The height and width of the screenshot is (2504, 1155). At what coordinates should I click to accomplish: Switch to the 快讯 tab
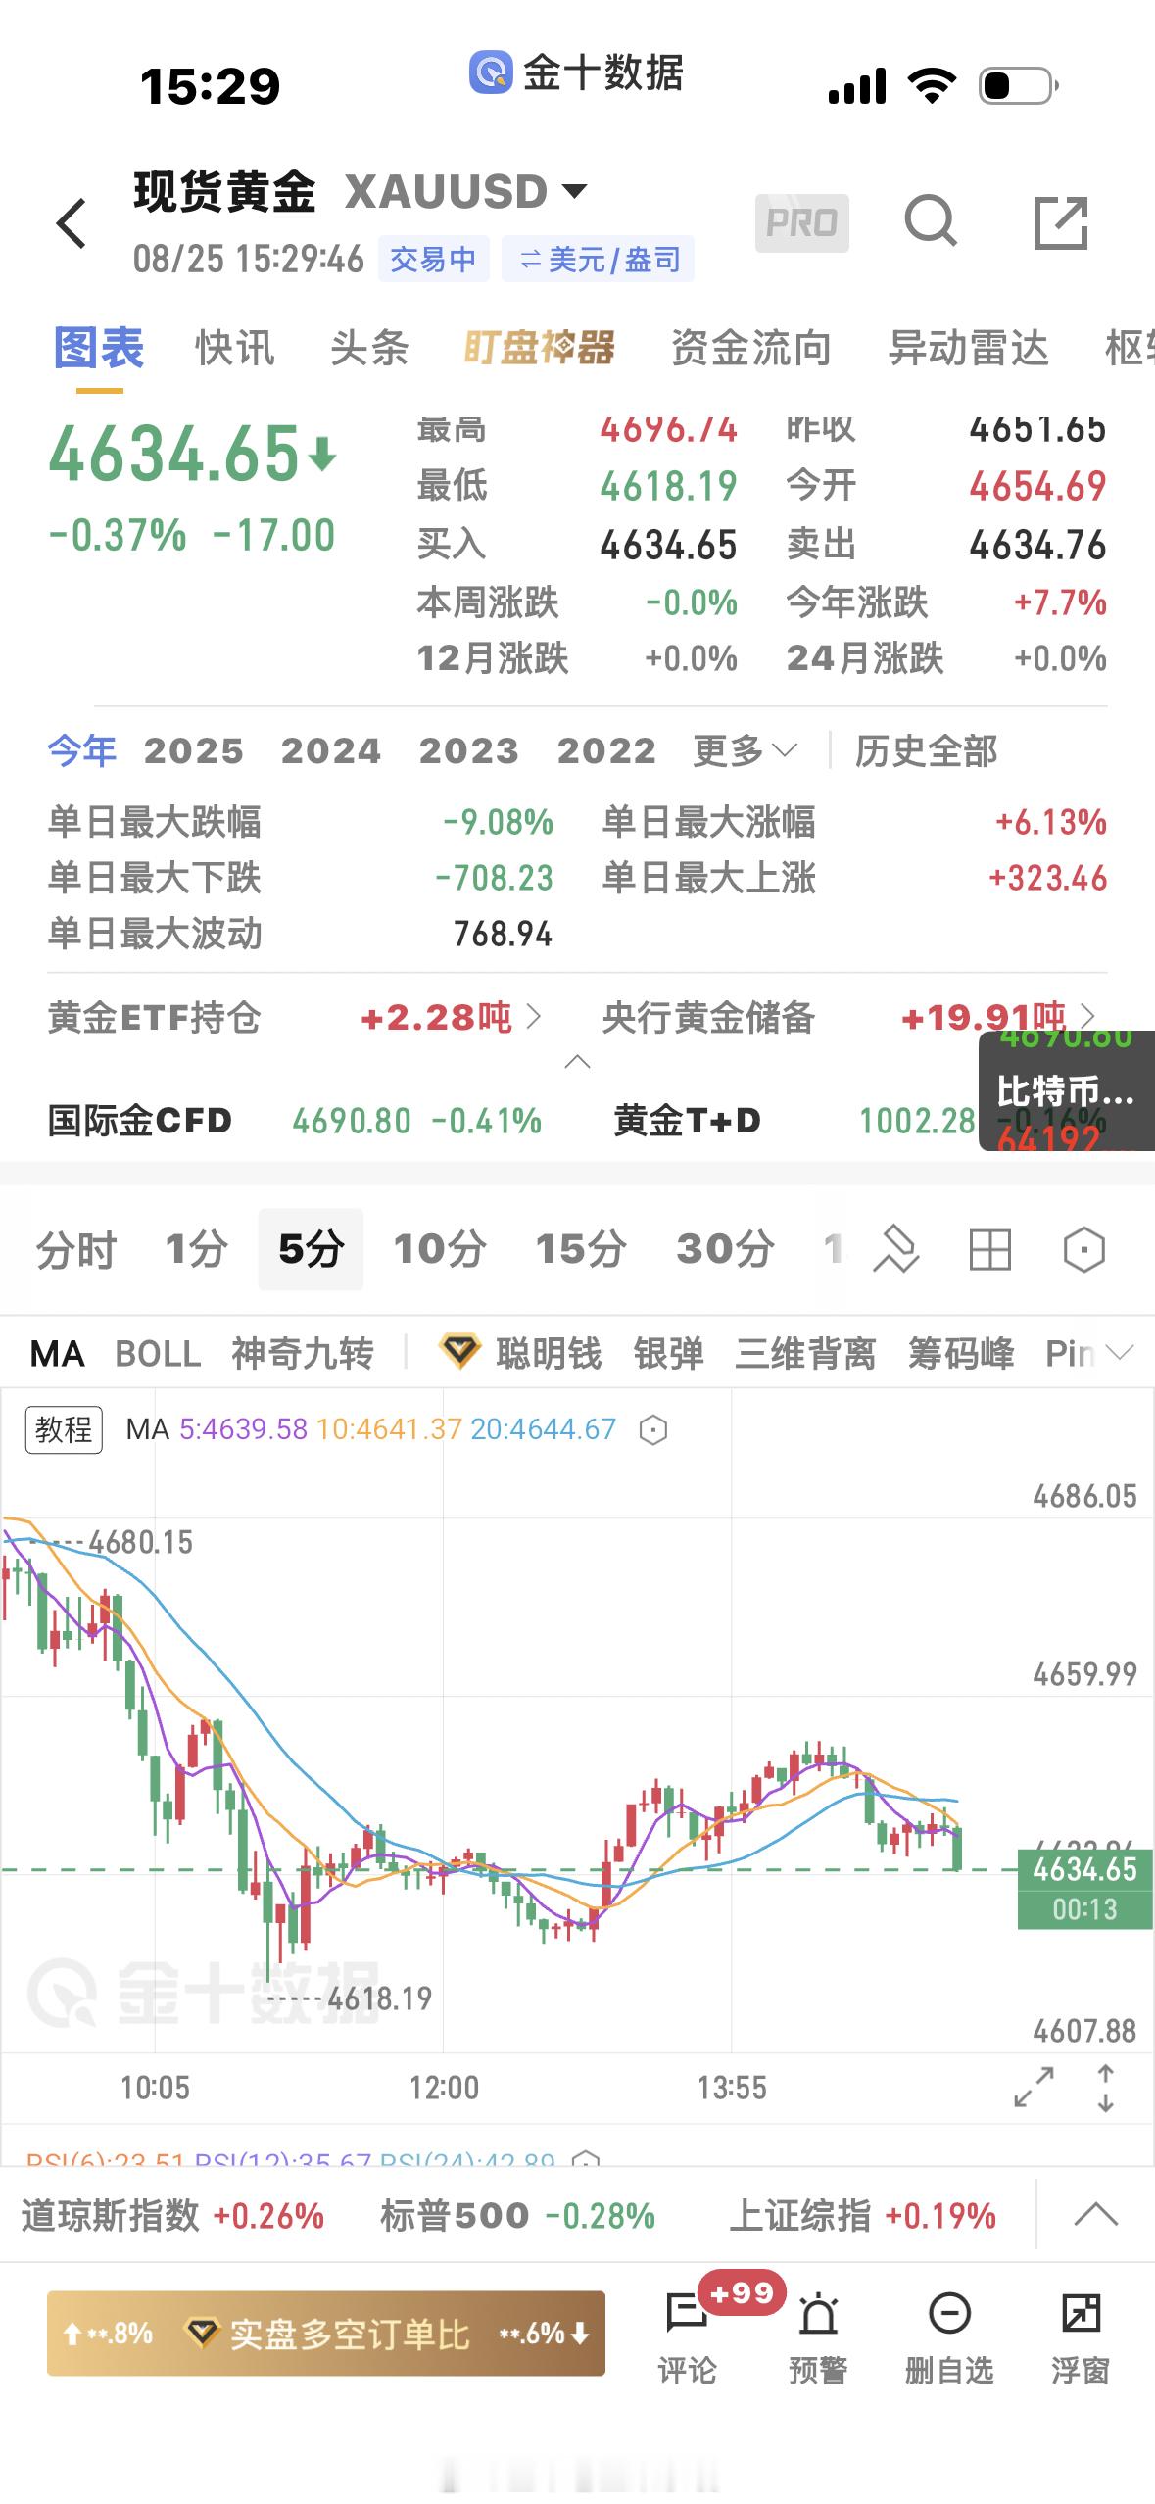tap(235, 349)
